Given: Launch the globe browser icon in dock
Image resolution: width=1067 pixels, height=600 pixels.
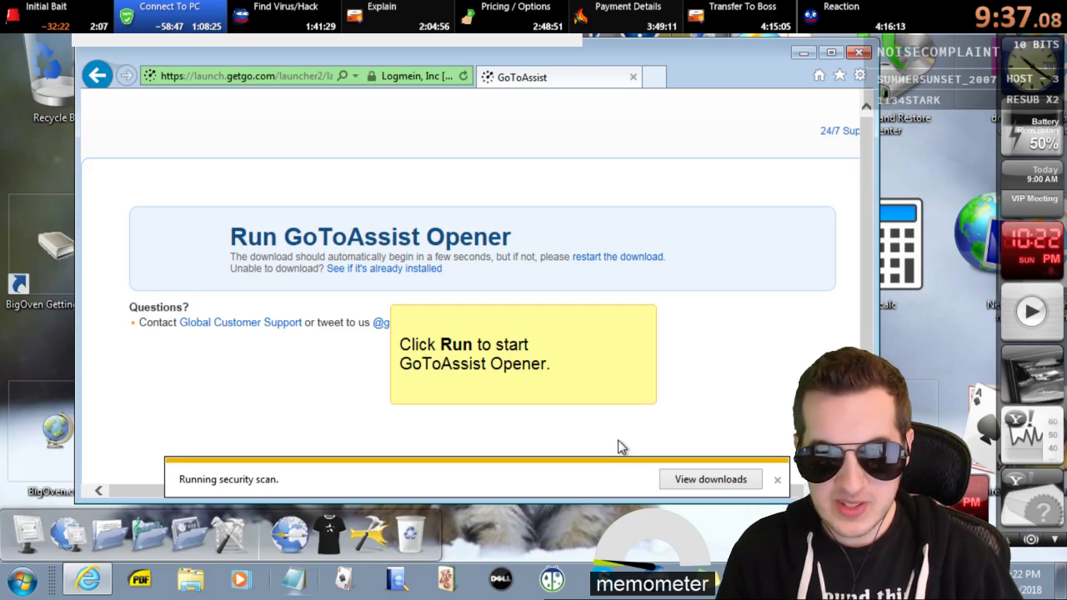Looking at the screenshot, I should point(290,534).
